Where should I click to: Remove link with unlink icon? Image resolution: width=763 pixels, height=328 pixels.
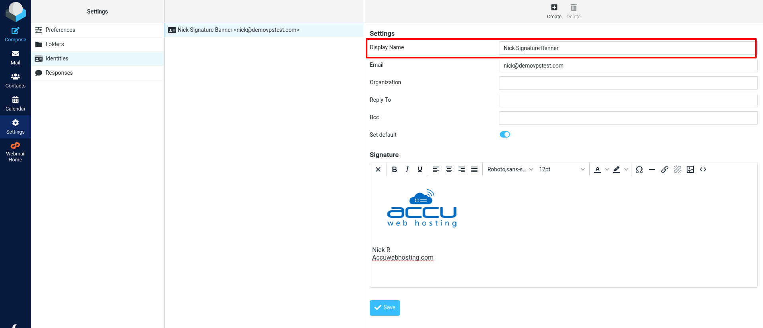click(x=678, y=169)
